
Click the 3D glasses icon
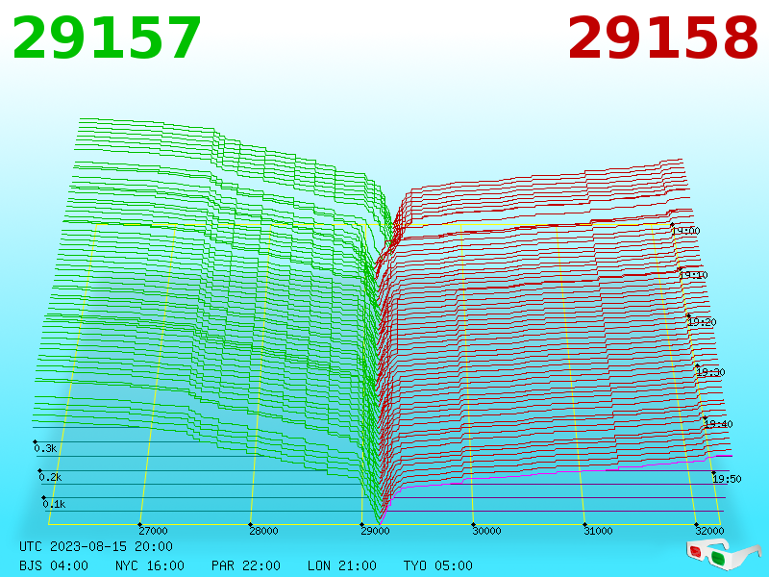724,555
